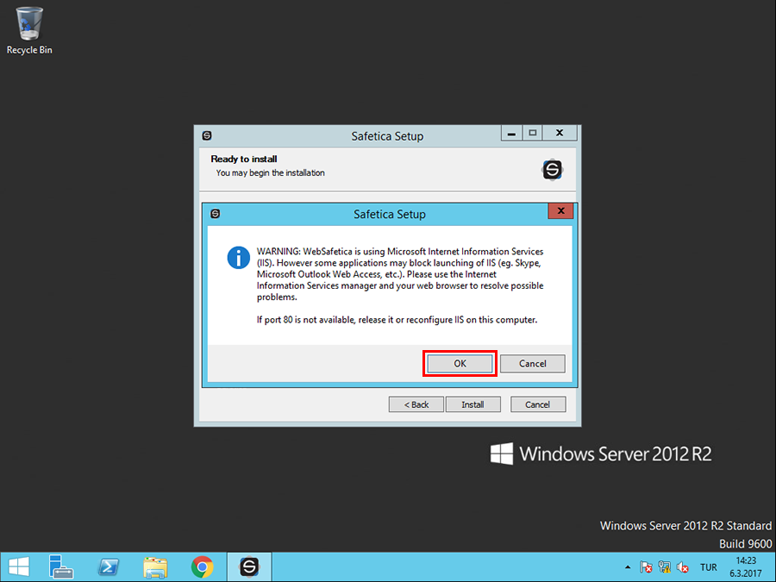The width and height of the screenshot is (776, 582).
Task: Click the Safetica logo in wizard header
Action: [x=552, y=170]
